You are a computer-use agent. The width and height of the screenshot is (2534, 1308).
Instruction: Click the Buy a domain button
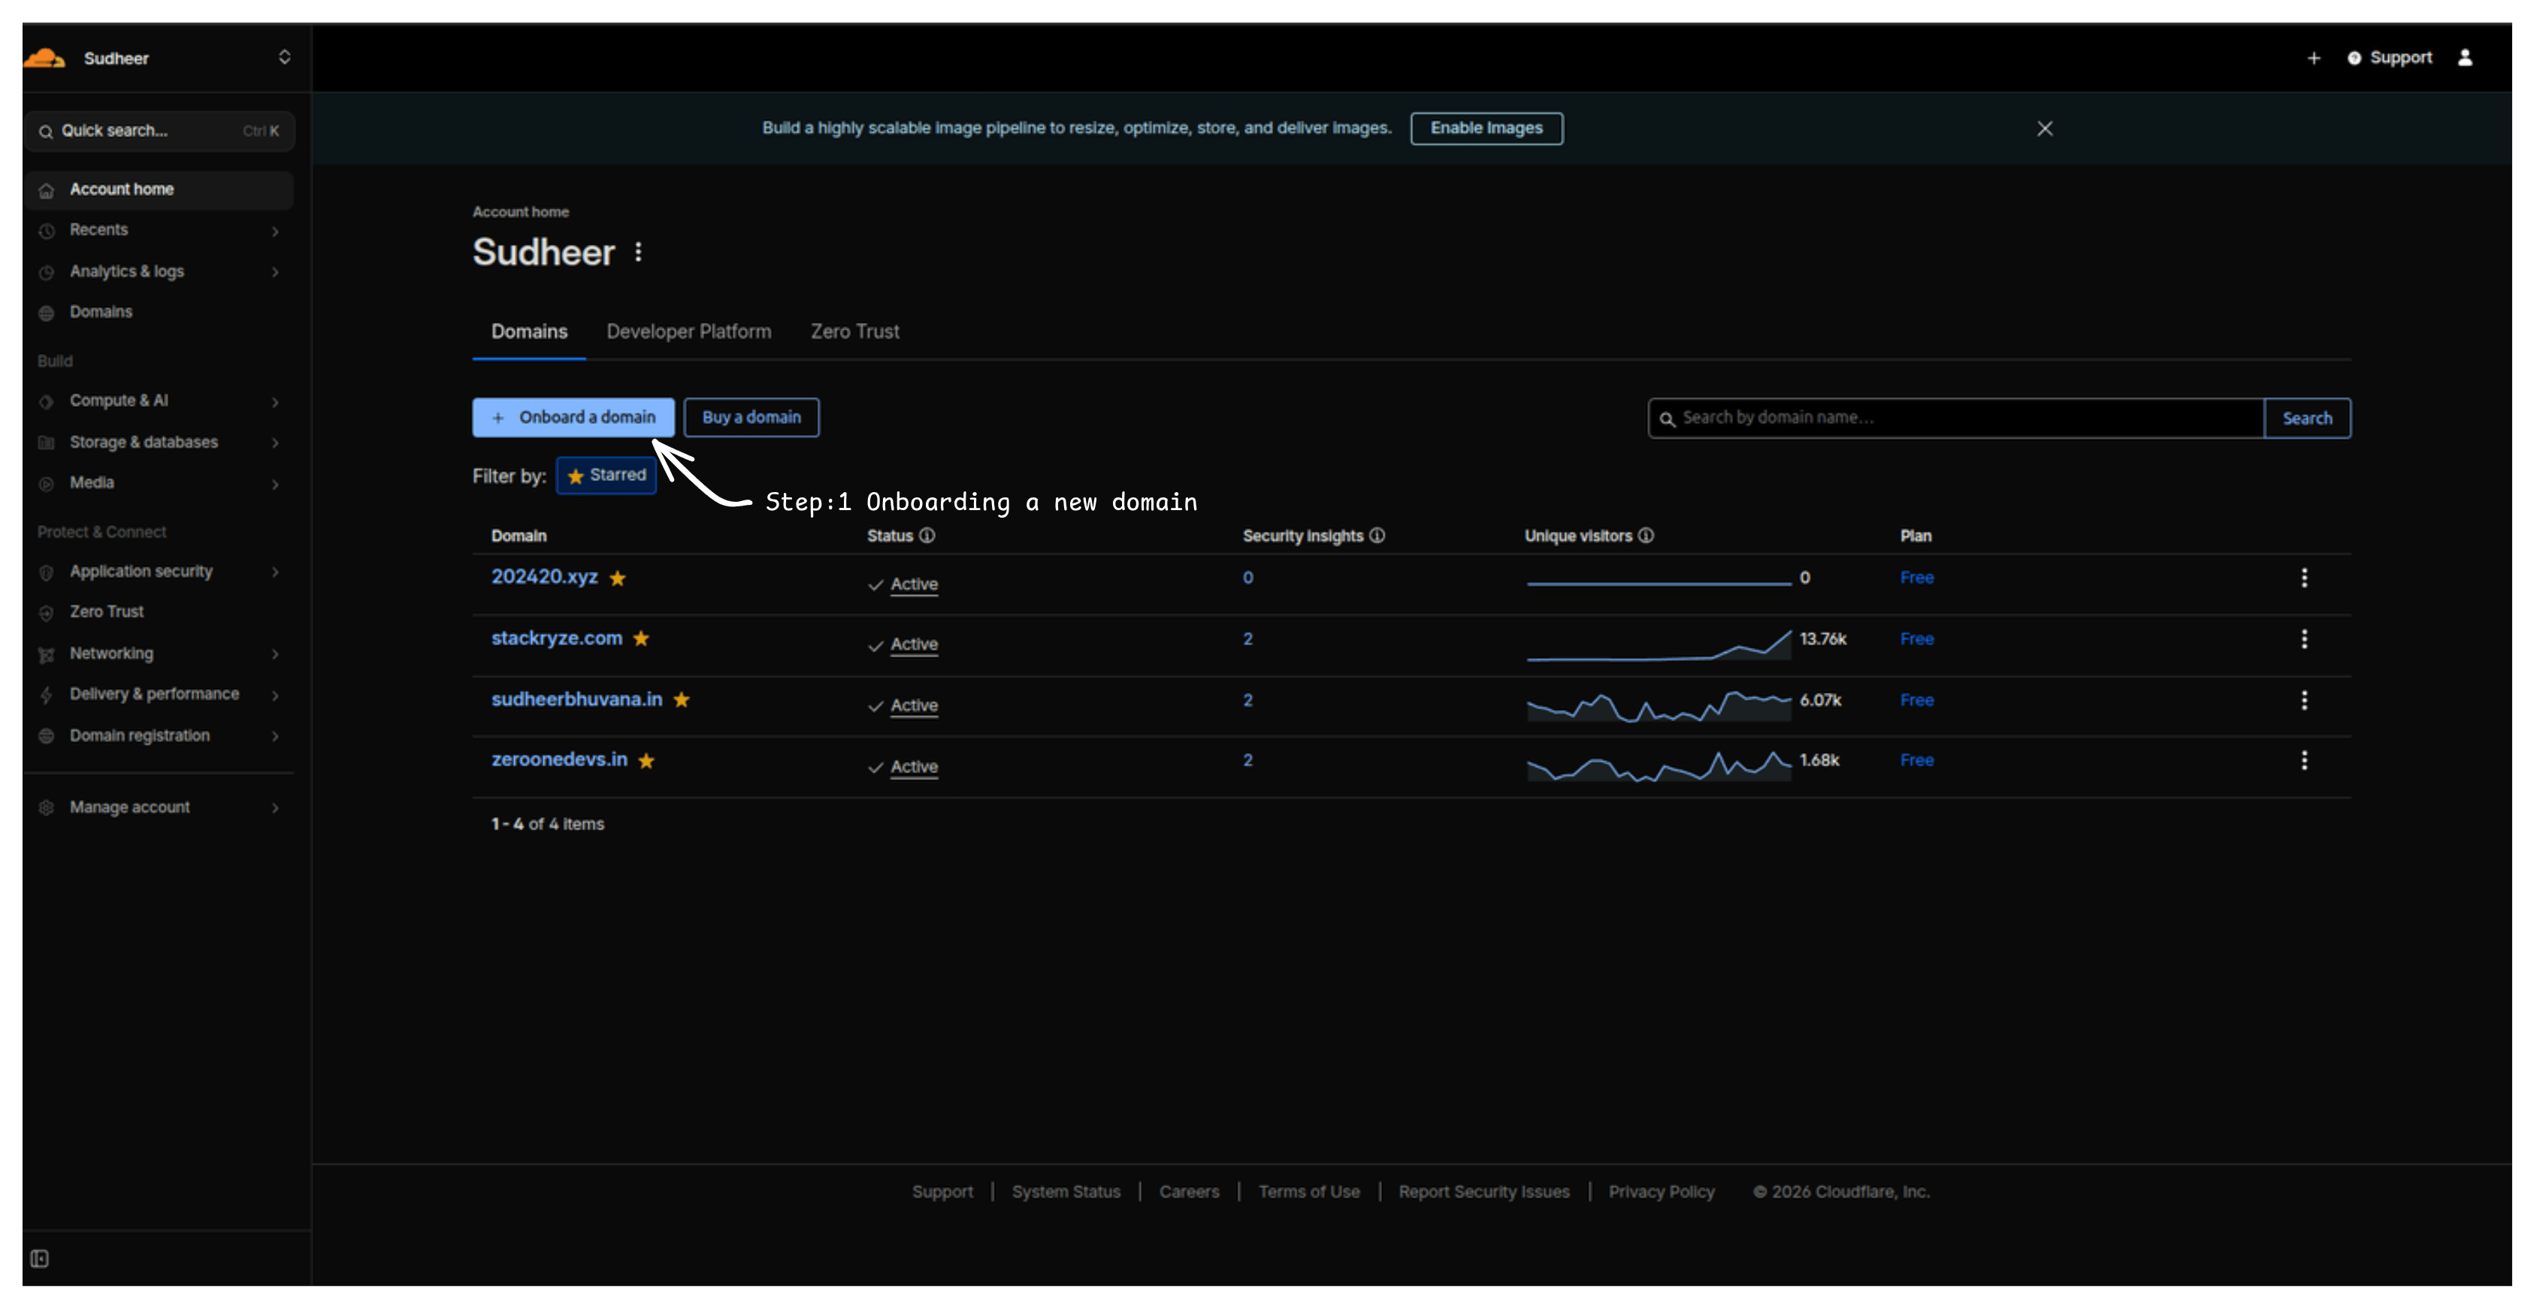coord(751,418)
